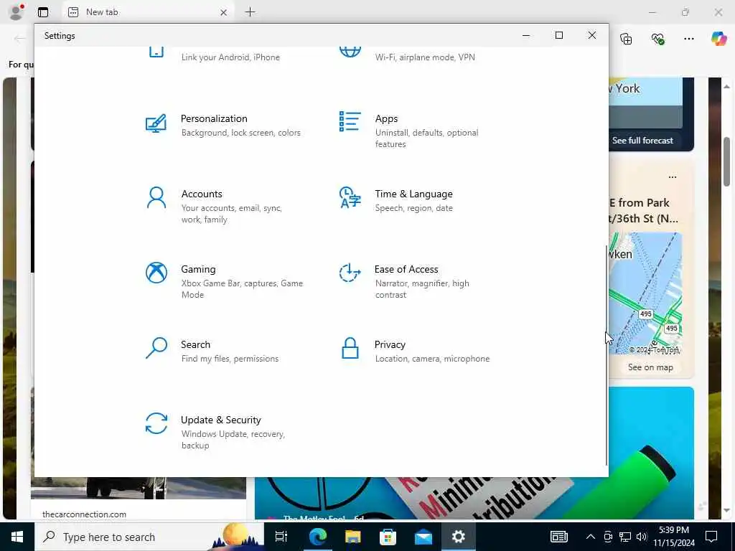Open Copilot in the Edge toolbar

click(x=718, y=39)
